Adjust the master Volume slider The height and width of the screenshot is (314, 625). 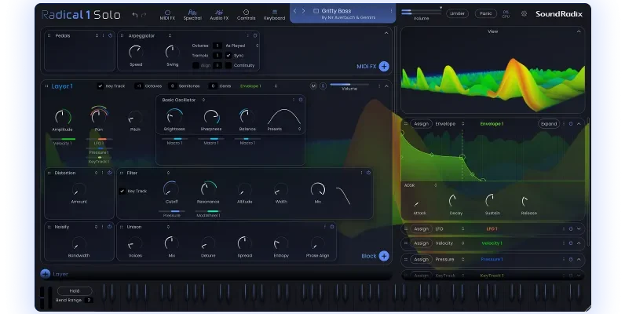coord(422,13)
